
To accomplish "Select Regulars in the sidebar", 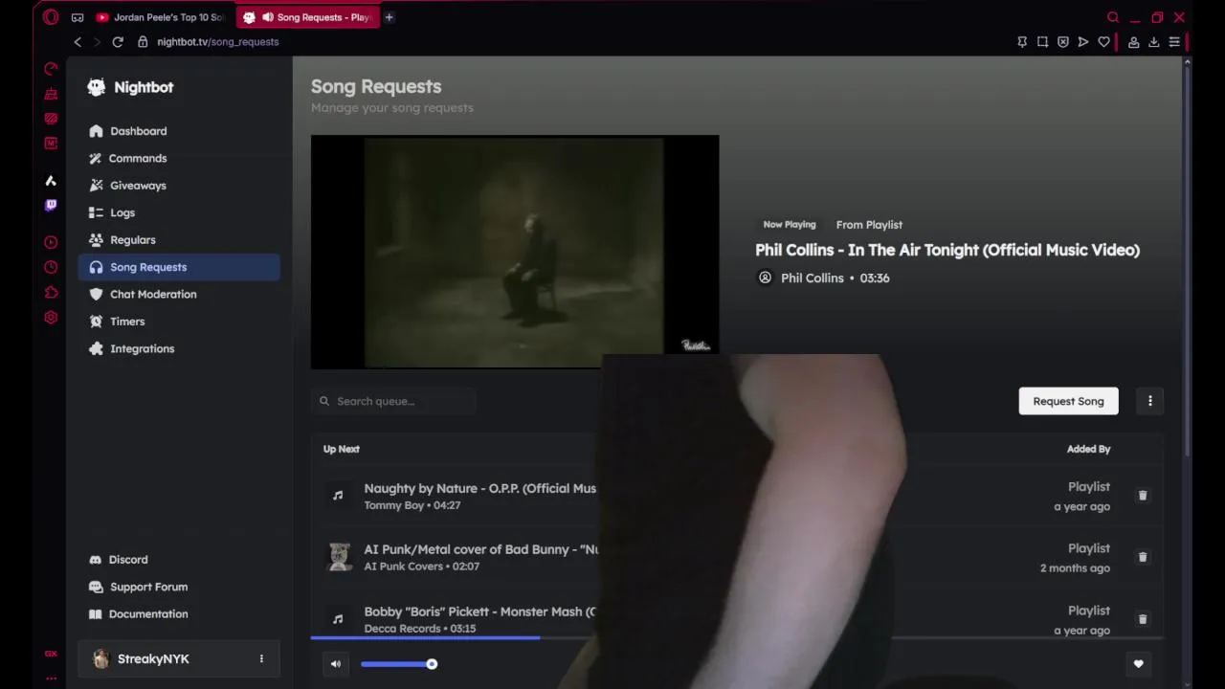I will [179, 240].
